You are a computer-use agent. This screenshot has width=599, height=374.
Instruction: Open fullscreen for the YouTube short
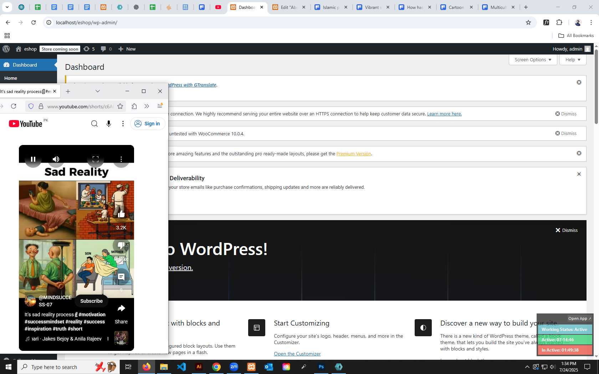coord(96,159)
